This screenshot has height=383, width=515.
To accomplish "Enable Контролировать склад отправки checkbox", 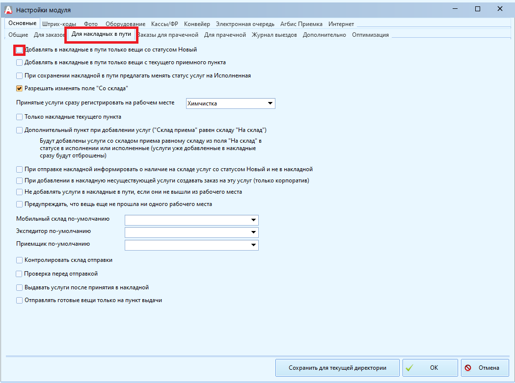I will click(x=20, y=260).
